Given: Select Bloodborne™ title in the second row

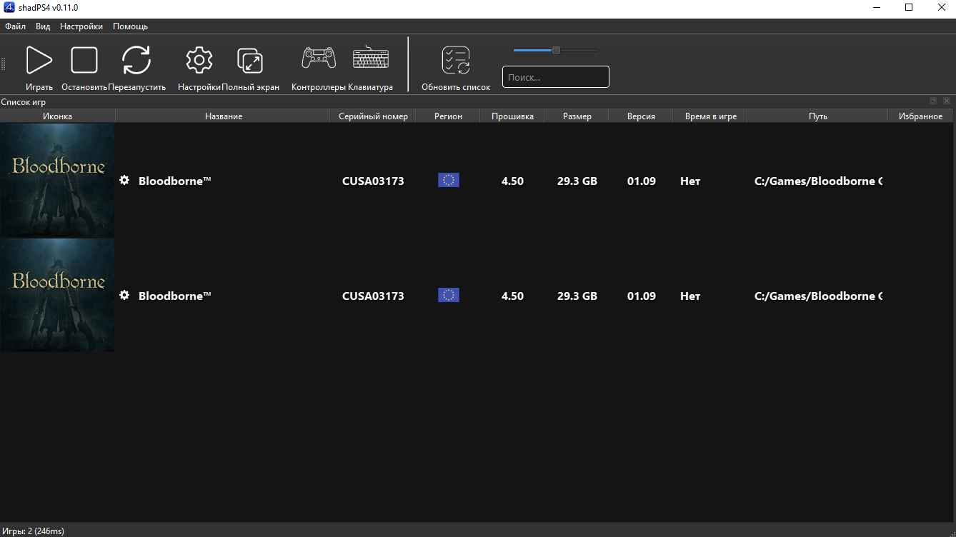Looking at the screenshot, I should coord(175,296).
